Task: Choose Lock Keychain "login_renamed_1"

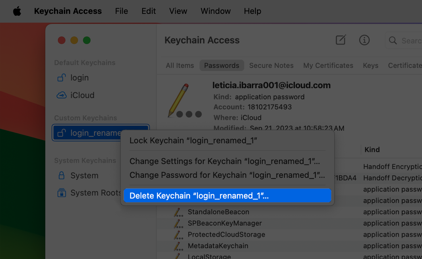Action: click(193, 141)
